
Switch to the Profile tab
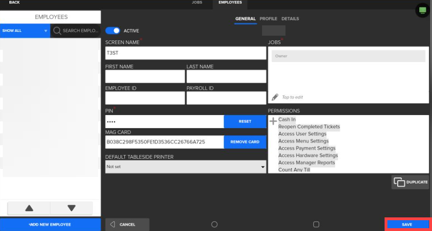click(x=268, y=19)
